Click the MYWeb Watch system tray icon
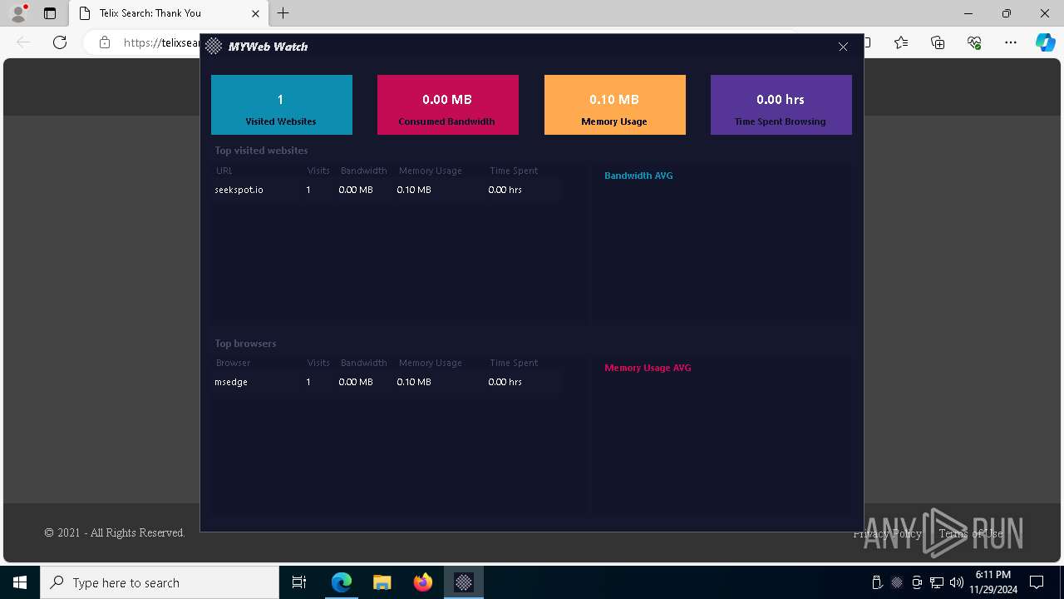 (x=897, y=582)
